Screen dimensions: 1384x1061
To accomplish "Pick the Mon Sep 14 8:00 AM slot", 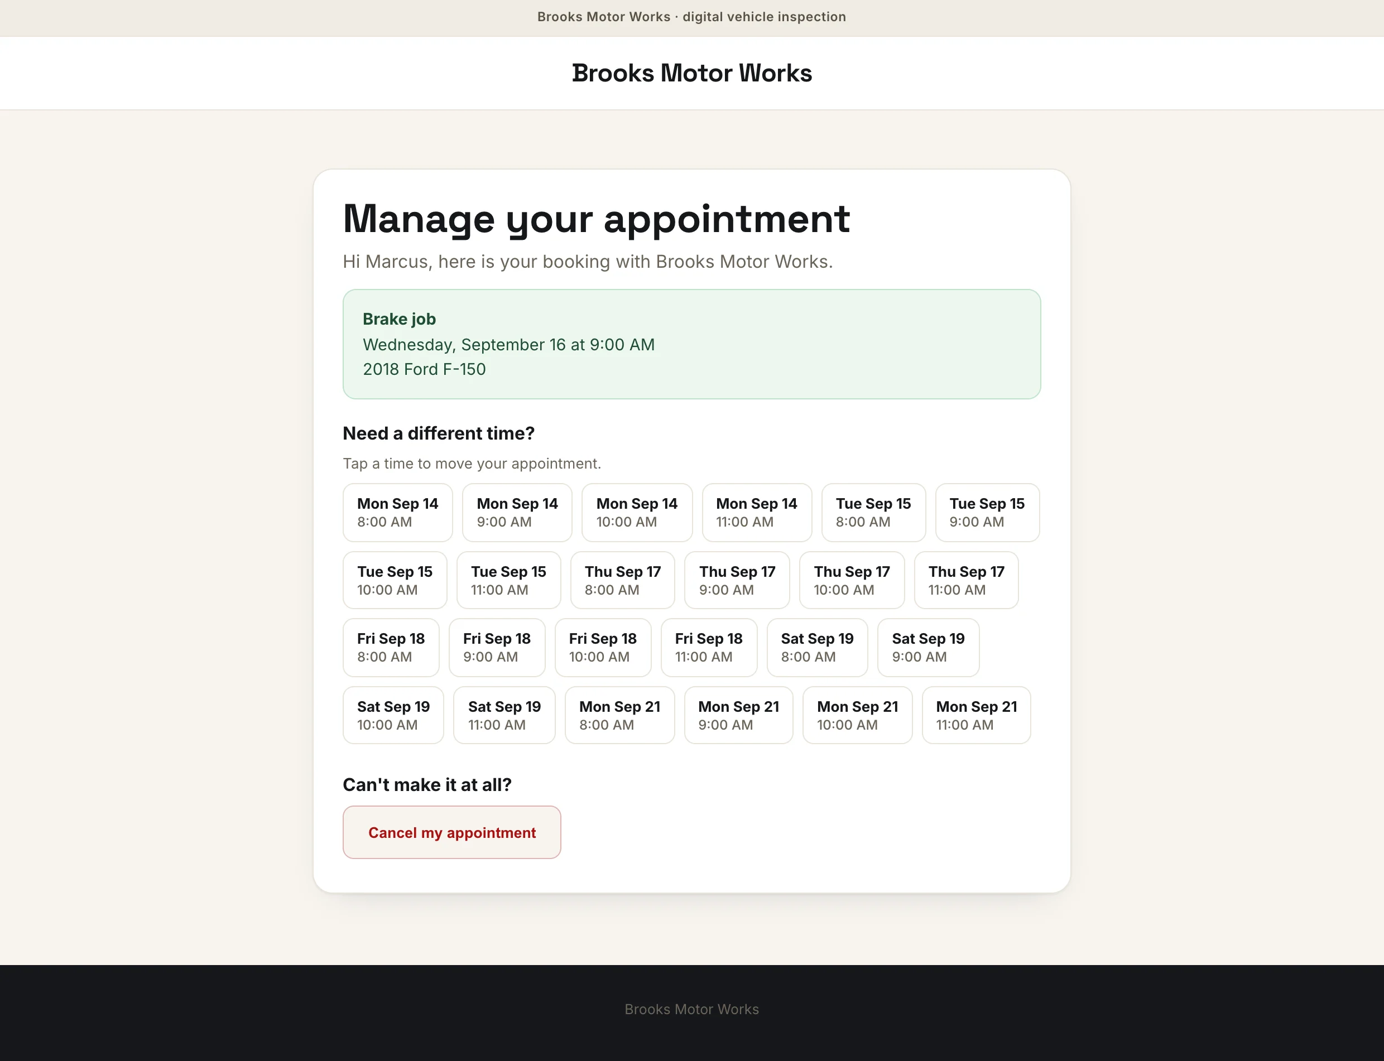I will 397,512.
